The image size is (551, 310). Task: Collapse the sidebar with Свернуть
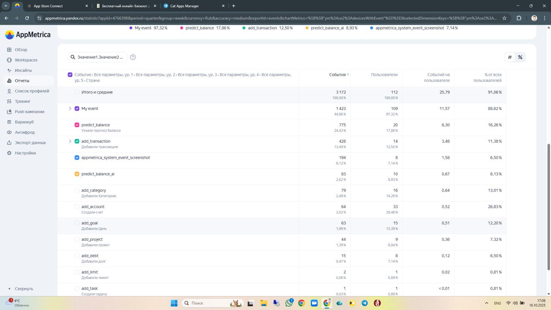pyautogui.click(x=20, y=289)
